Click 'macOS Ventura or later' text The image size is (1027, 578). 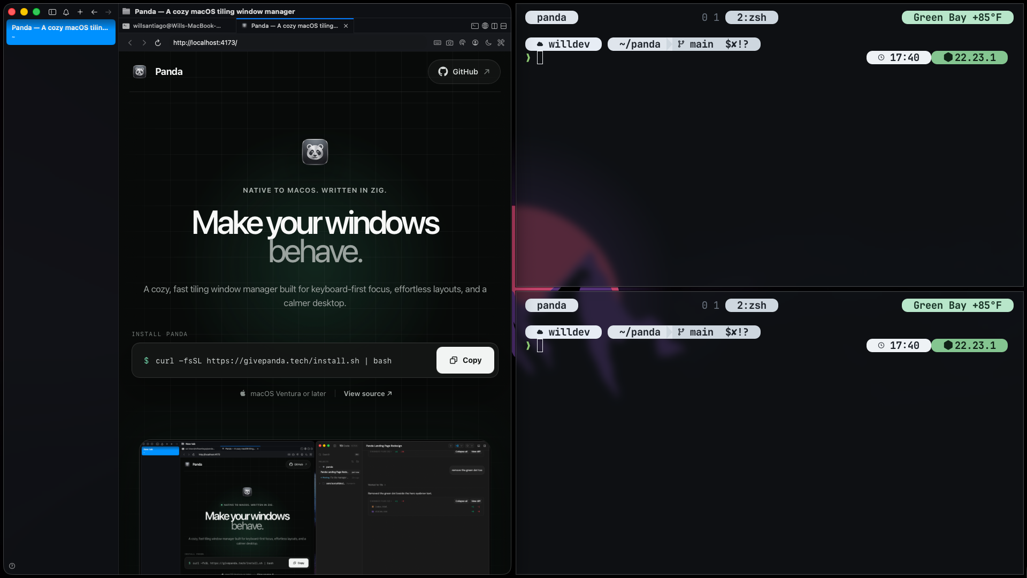click(x=288, y=394)
